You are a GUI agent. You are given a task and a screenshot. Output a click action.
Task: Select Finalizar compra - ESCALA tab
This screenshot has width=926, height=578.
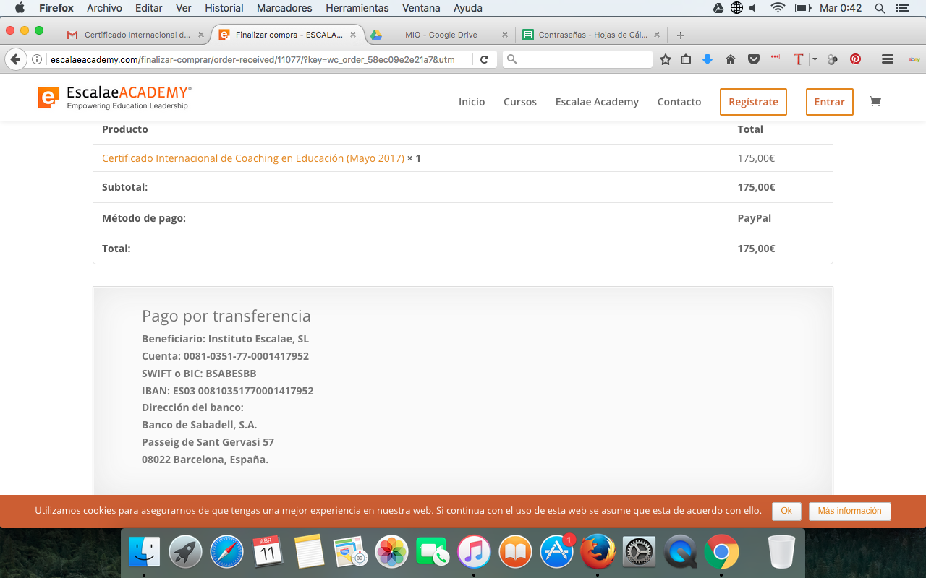[x=289, y=35]
